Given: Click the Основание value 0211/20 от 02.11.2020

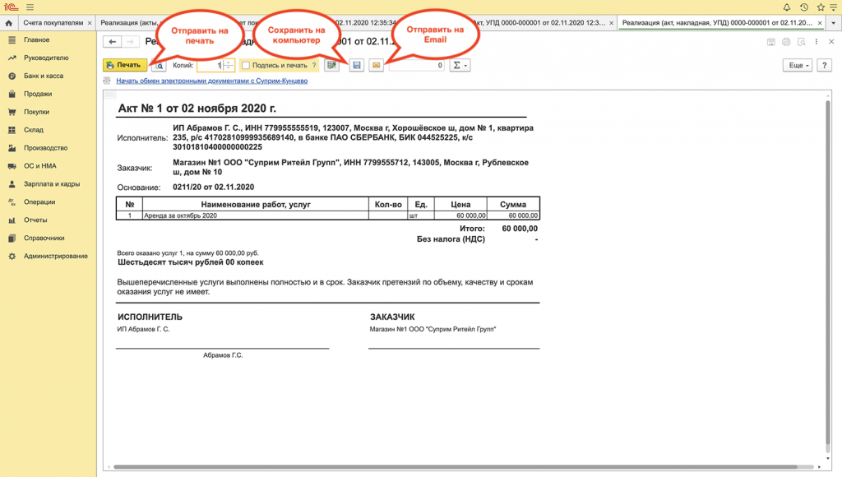Looking at the screenshot, I should pos(213,187).
